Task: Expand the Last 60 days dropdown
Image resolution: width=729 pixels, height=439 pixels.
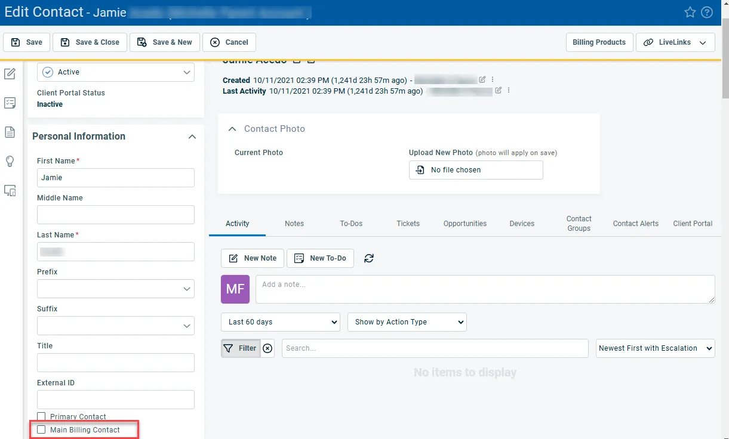Action: pos(280,322)
